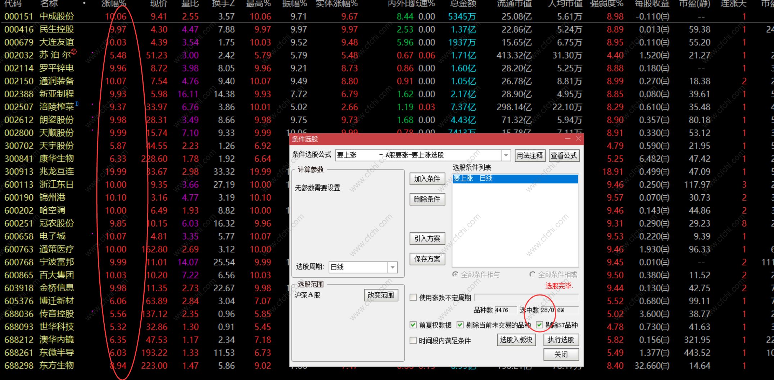Sort by the 市盈(静) column header

[695, 4]
